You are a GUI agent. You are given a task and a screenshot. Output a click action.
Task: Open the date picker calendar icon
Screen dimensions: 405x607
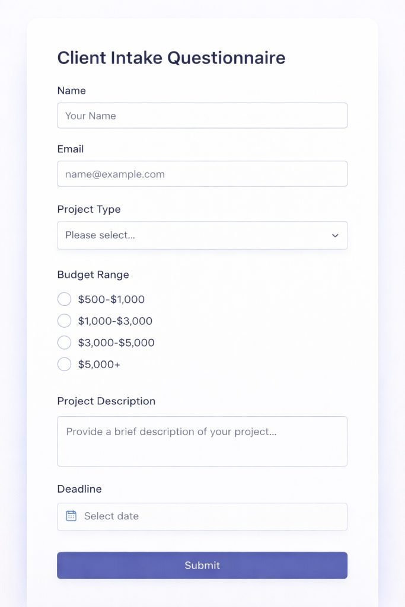[x=70, y=516]
